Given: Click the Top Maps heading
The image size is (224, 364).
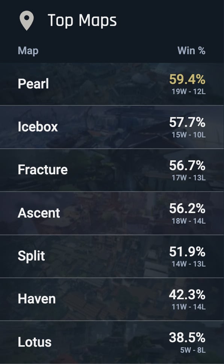Looking at the screenshot, I should point(82,21).
